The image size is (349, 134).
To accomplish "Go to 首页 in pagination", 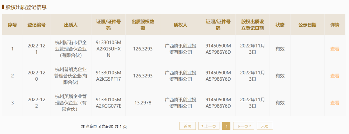I will pos(187,126).
